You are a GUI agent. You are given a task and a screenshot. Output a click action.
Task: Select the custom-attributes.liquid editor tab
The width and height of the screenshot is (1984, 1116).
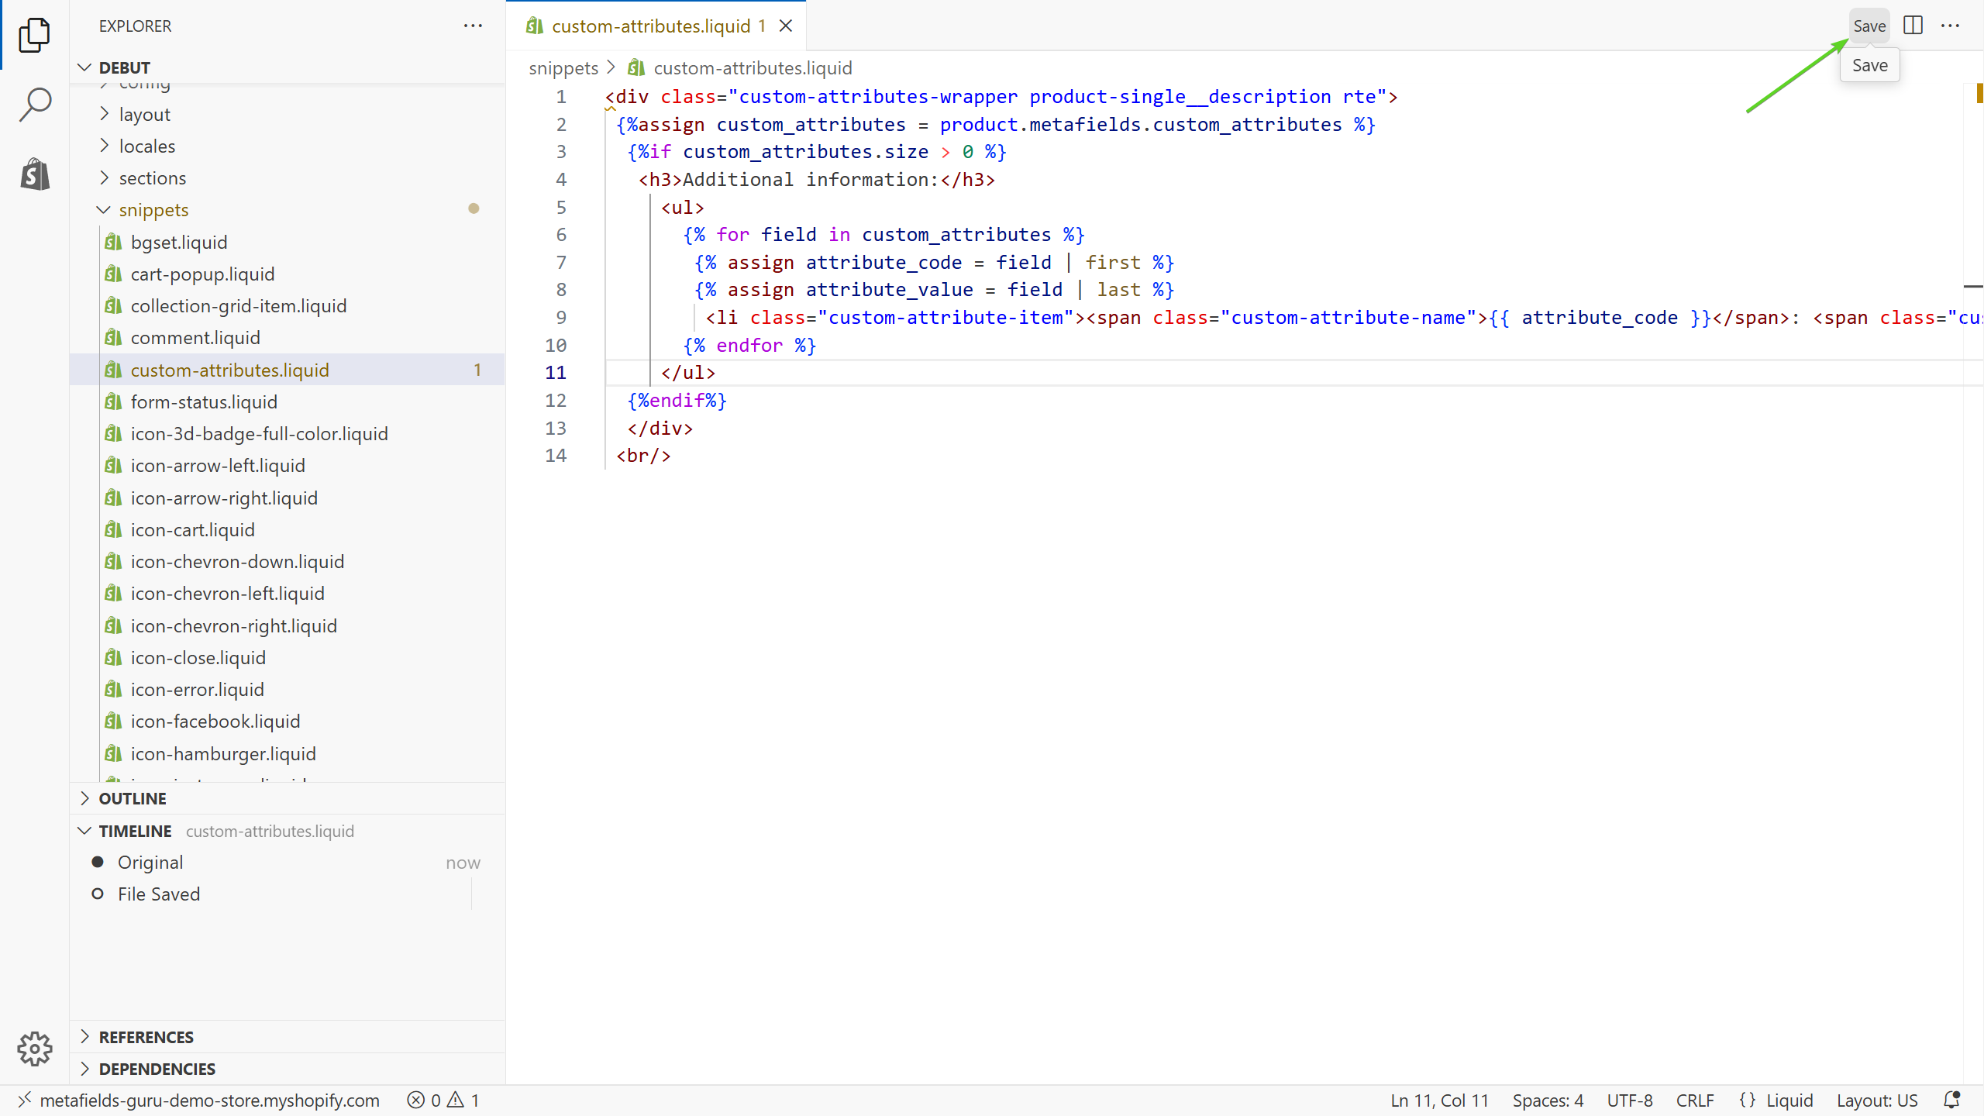pyautogui.click(x=649, y=26)
